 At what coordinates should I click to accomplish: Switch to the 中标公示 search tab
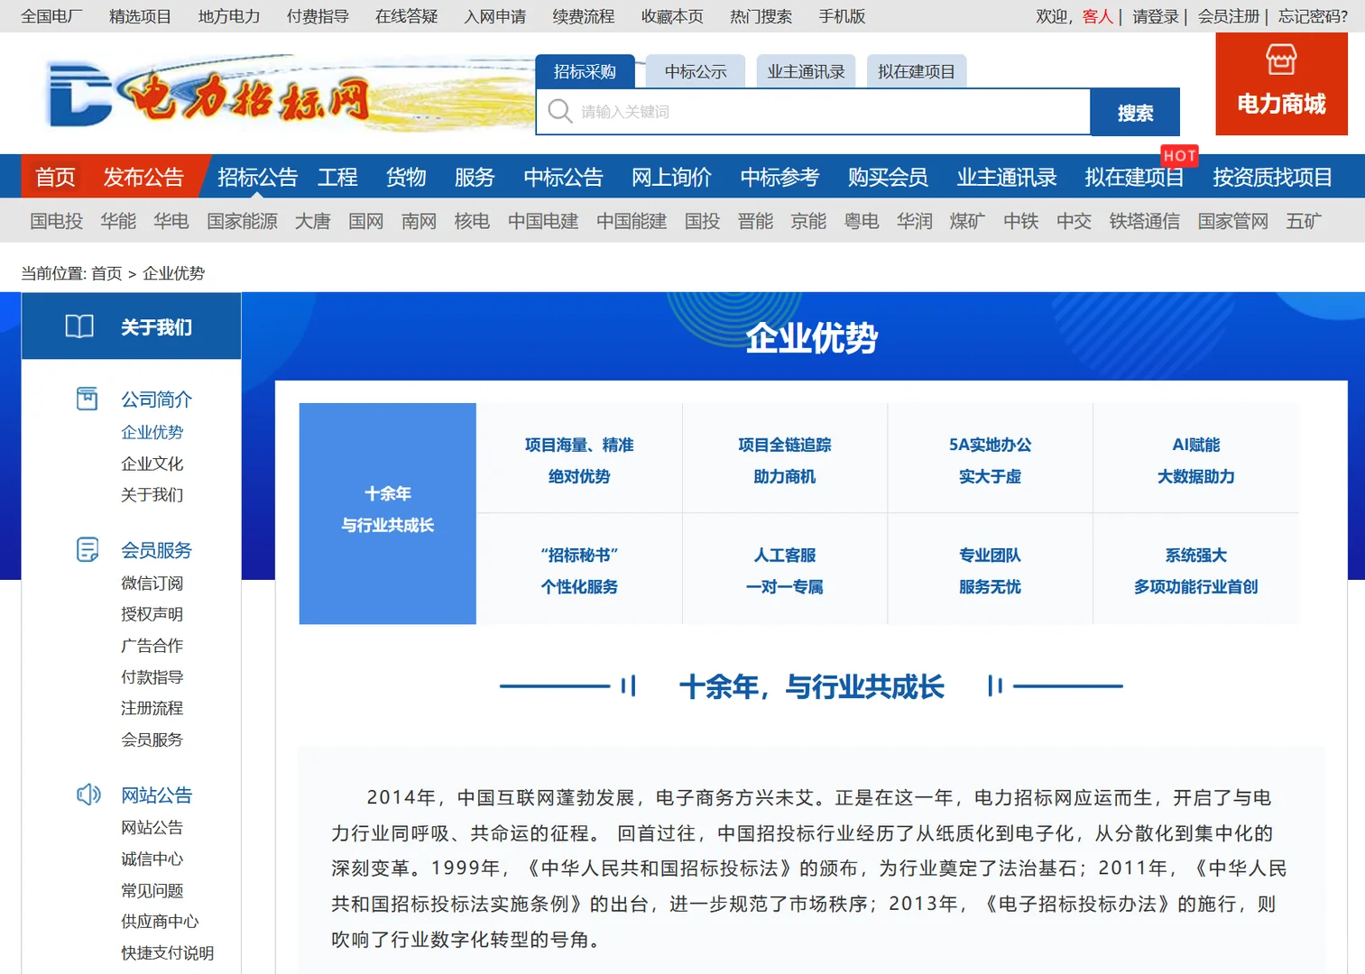pyautogui.click(x=695, y=72)
